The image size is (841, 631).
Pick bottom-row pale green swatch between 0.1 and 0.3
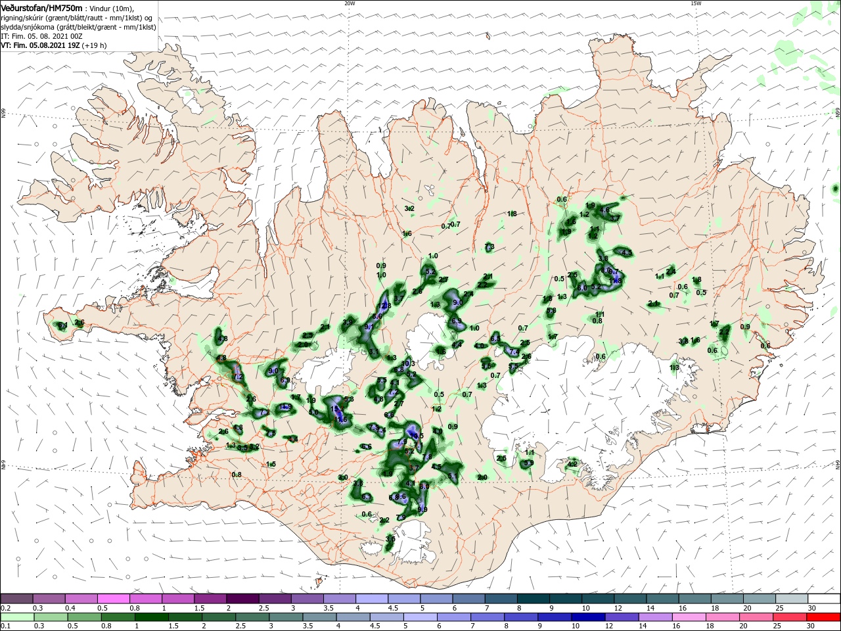pyautogui.click(x=16, y=617)
